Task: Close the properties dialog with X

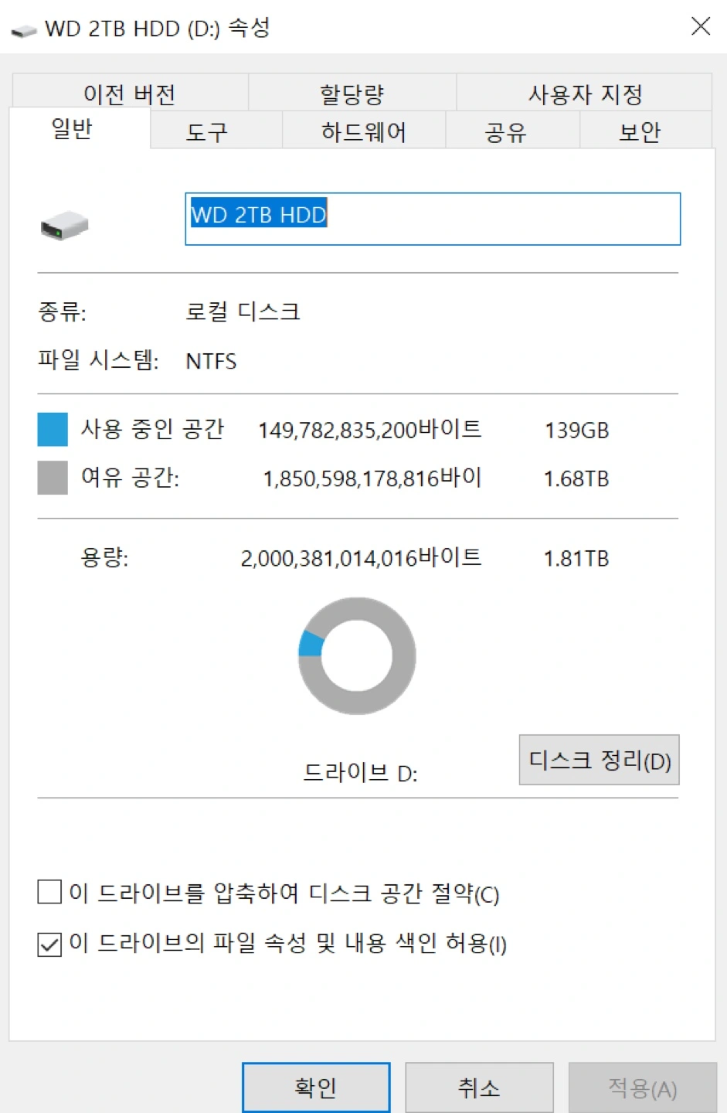Action: pyautogui.click(x=700, y=27)
